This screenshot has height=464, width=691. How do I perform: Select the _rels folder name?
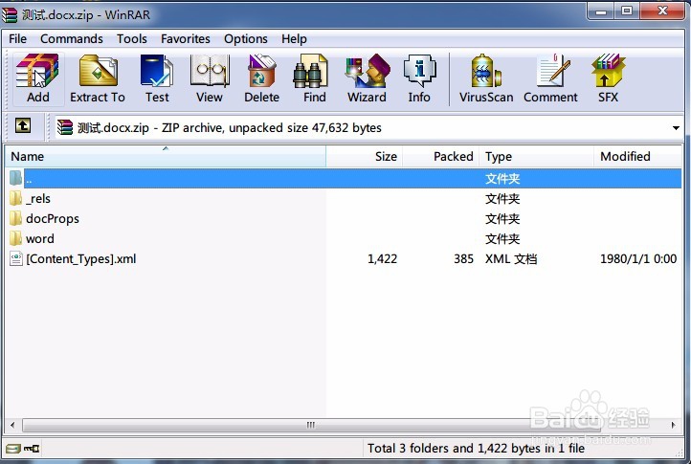click(38, 199)
